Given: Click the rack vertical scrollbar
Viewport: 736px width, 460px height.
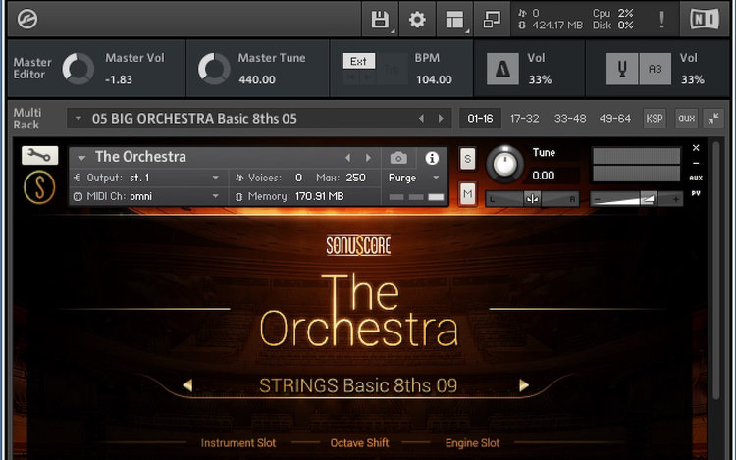Looking at the screenshot, I should coord(715,270).
